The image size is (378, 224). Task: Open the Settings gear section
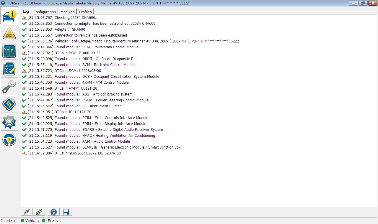[x=9, y=122]
